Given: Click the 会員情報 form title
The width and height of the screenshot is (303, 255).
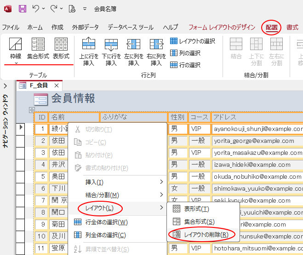Looking at the screenshot, I should (x=73, y=98).
